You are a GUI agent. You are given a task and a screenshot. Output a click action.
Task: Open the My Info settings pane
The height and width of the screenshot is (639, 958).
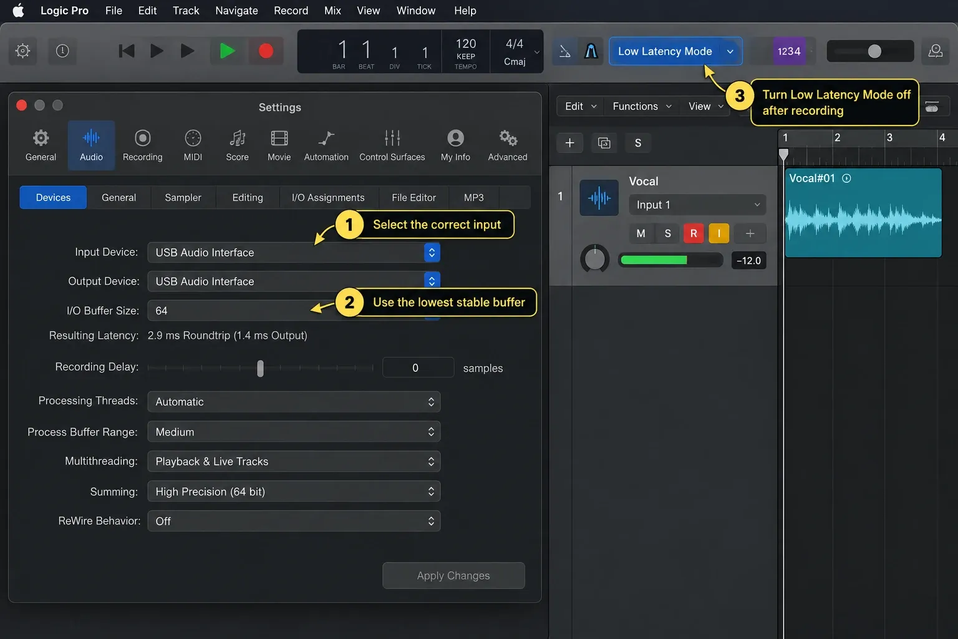tap(455, 145)
